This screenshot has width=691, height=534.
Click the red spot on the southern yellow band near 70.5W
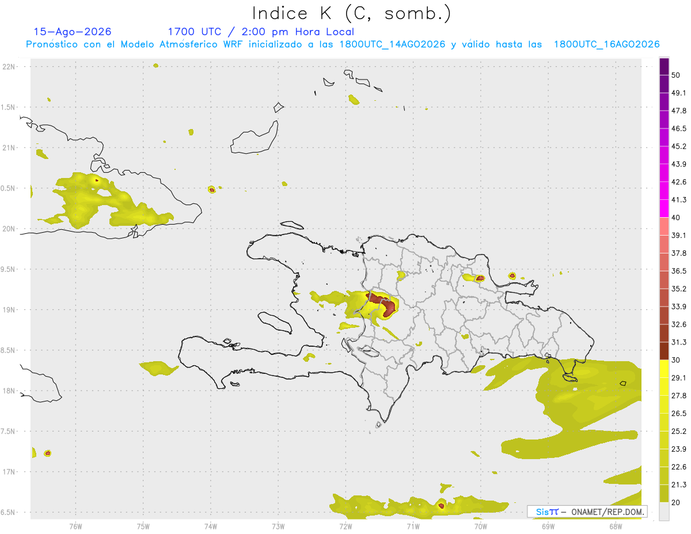point(441,506)
